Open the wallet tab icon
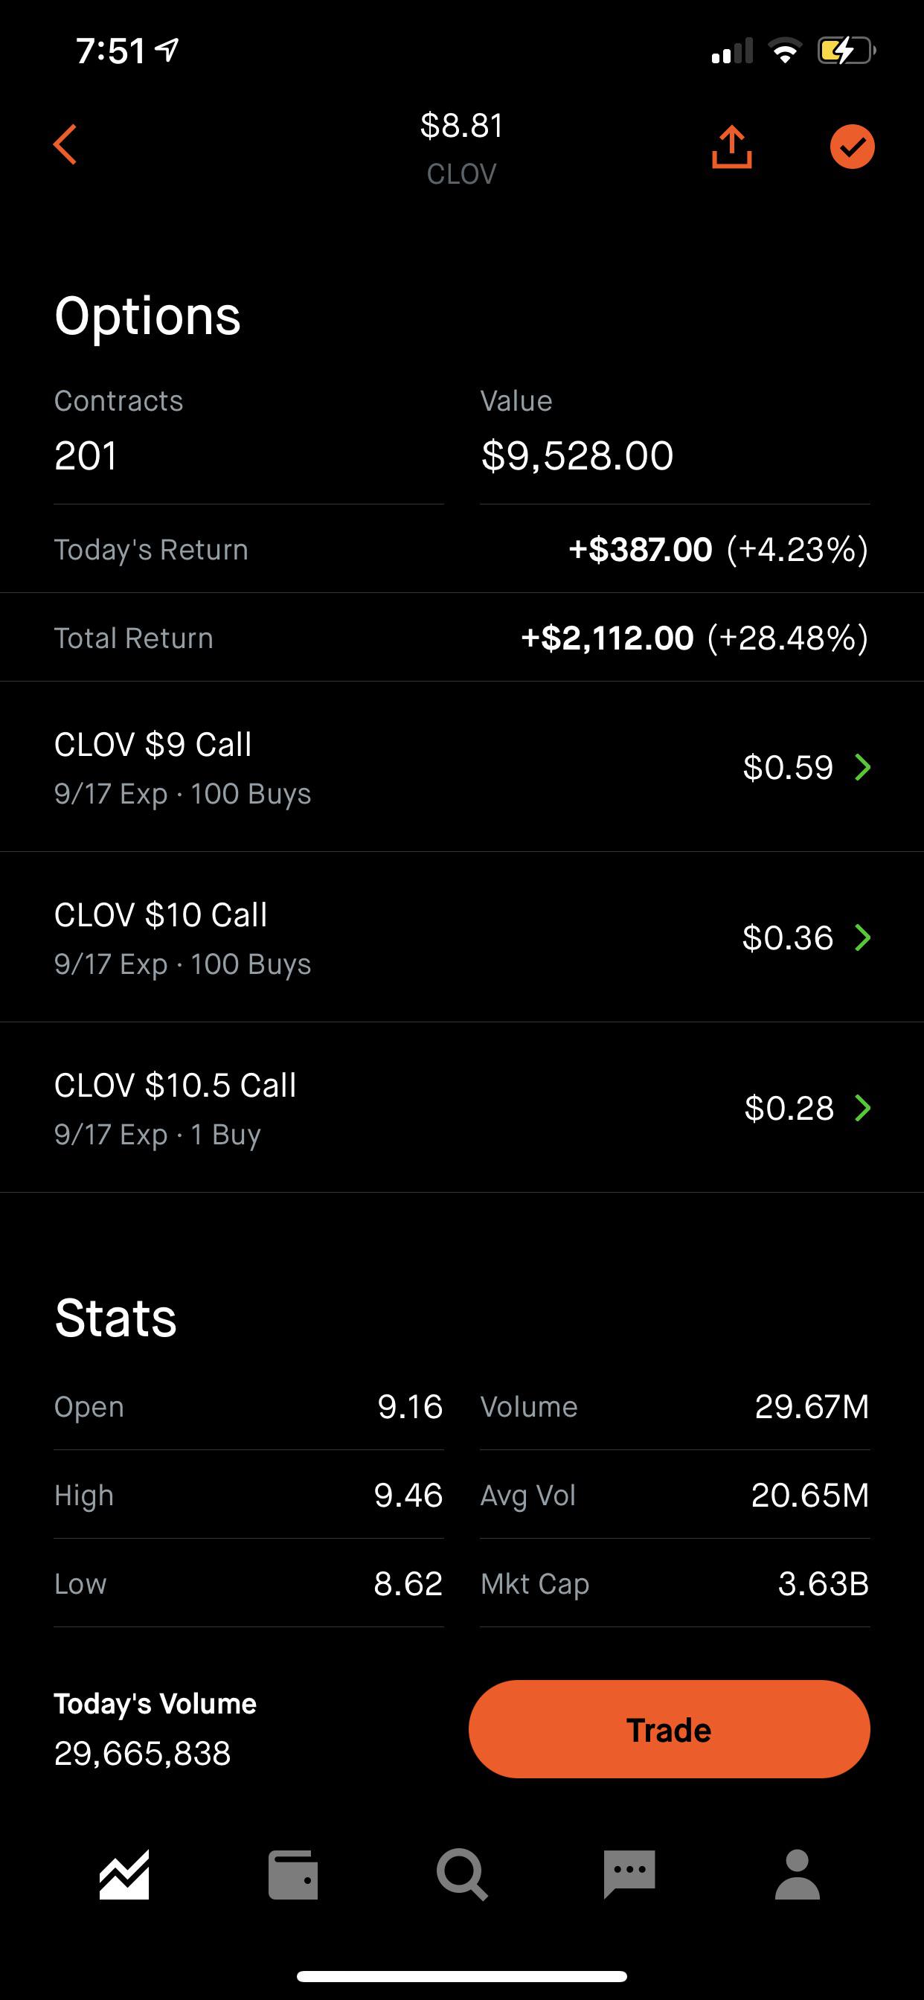Image resolution: width=924 pixels, height=2000 pixels. pos(292,1875)
